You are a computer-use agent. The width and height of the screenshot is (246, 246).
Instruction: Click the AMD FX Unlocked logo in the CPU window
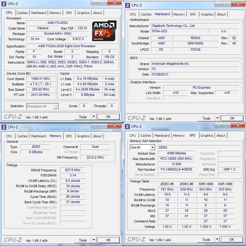104,31
